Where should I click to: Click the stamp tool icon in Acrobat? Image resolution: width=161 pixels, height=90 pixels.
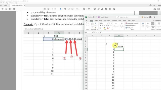pyautogui.click(x=106, y=9)
